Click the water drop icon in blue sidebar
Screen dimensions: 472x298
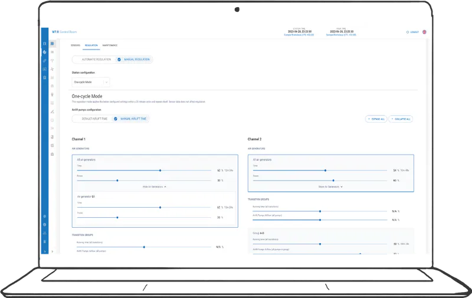(x=45, y=52)
